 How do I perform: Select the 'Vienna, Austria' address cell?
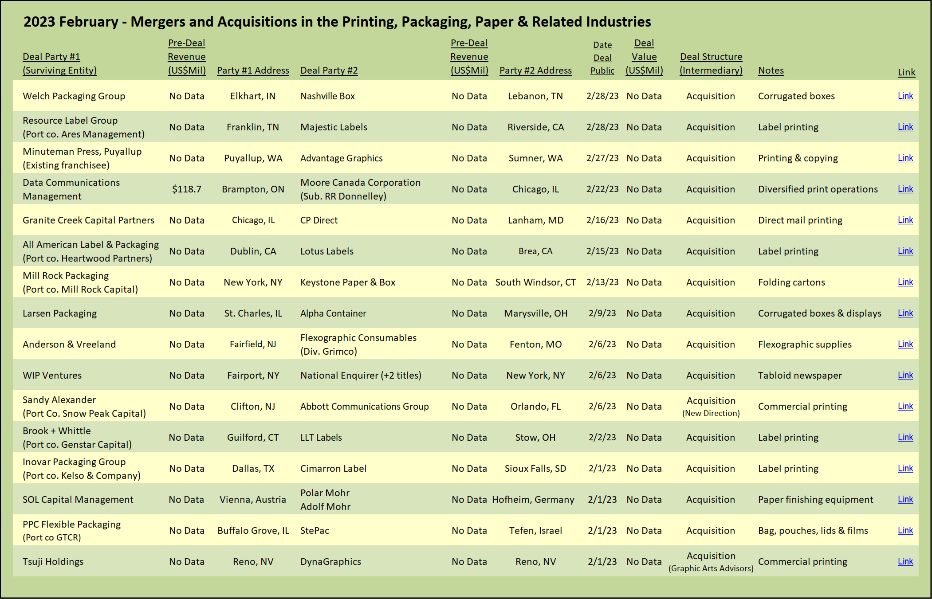(253, 500)
